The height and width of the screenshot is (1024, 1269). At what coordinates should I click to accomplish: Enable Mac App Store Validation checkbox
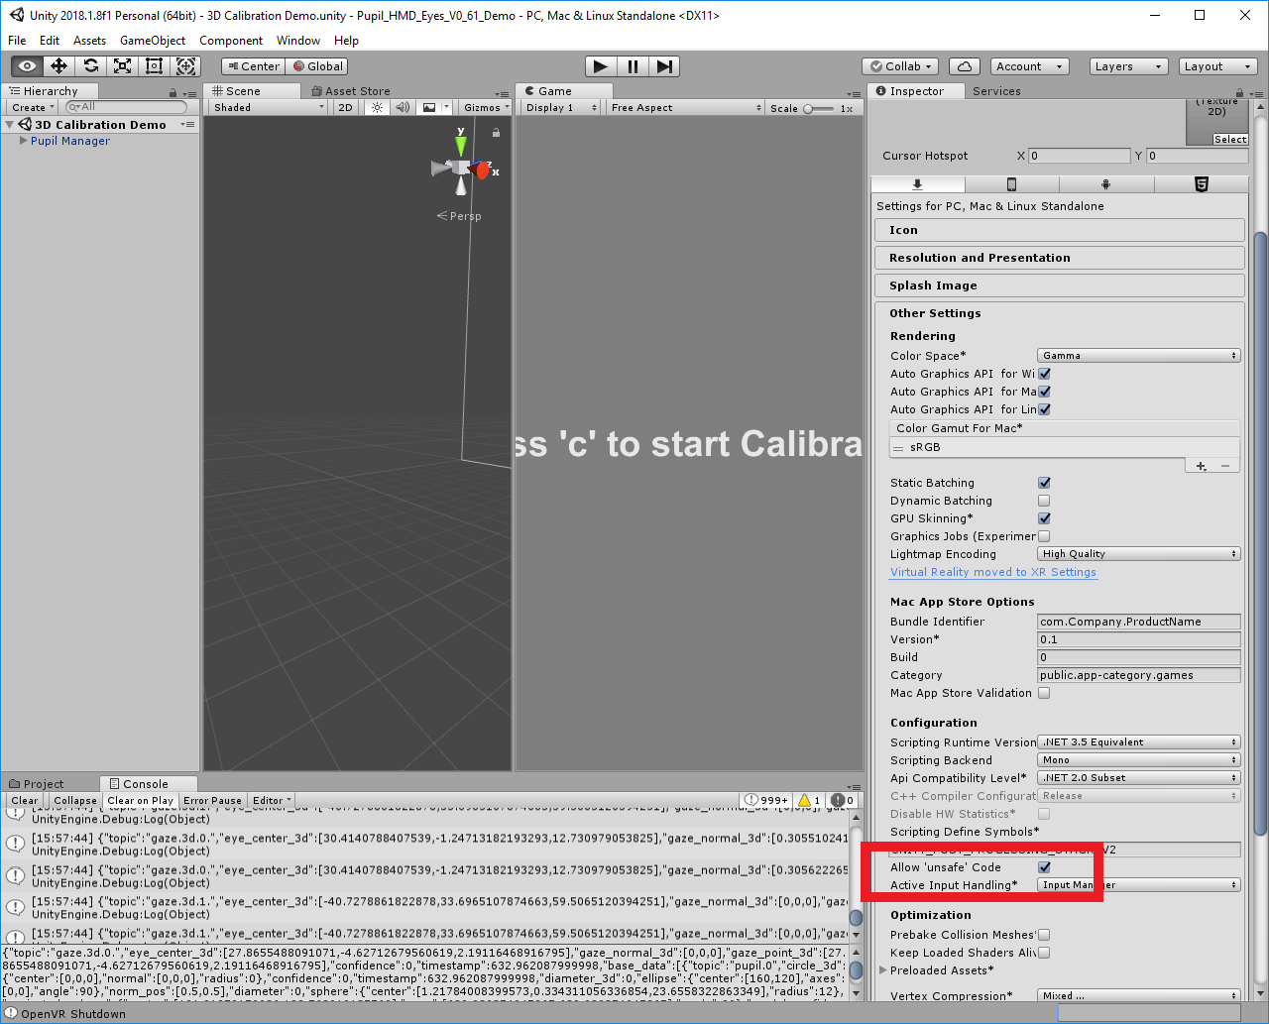[x=1044, y=693]
